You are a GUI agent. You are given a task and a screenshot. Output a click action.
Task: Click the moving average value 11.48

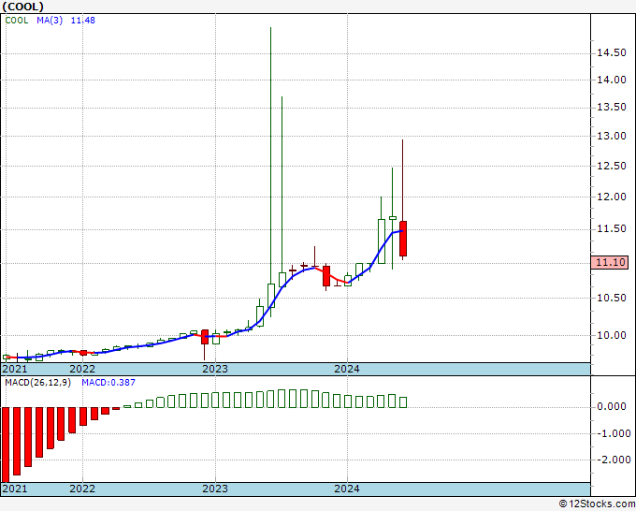pyautogui.click(x=82, y=21)
